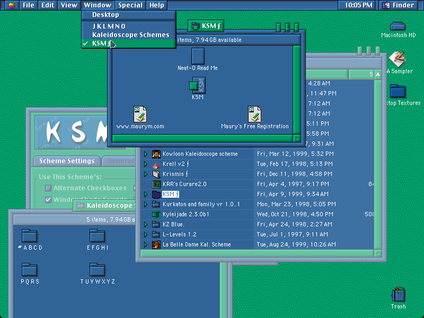Click the KSM ƒ window horizontal scrollbar

202,138
